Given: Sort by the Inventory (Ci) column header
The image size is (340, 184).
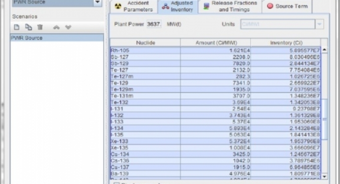Looking at the screenshot, I should coord(286,43).
